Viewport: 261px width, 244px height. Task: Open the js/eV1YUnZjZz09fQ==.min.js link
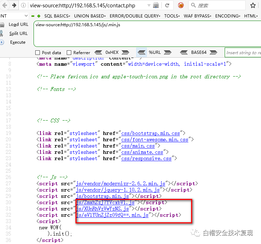pyautogui.click(x=113, y=215)
